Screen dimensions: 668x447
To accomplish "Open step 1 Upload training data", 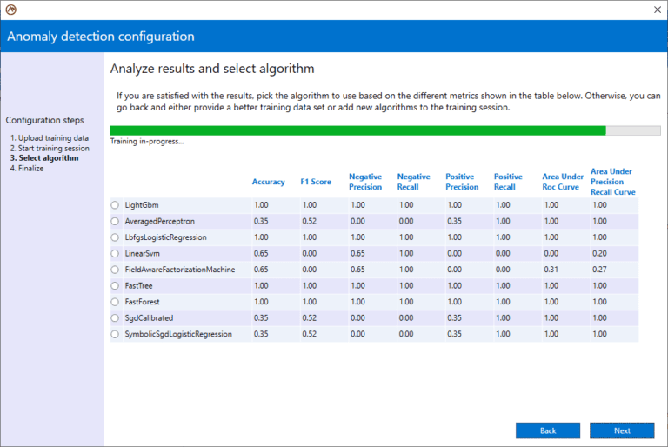I will click(x=49, y=138).
